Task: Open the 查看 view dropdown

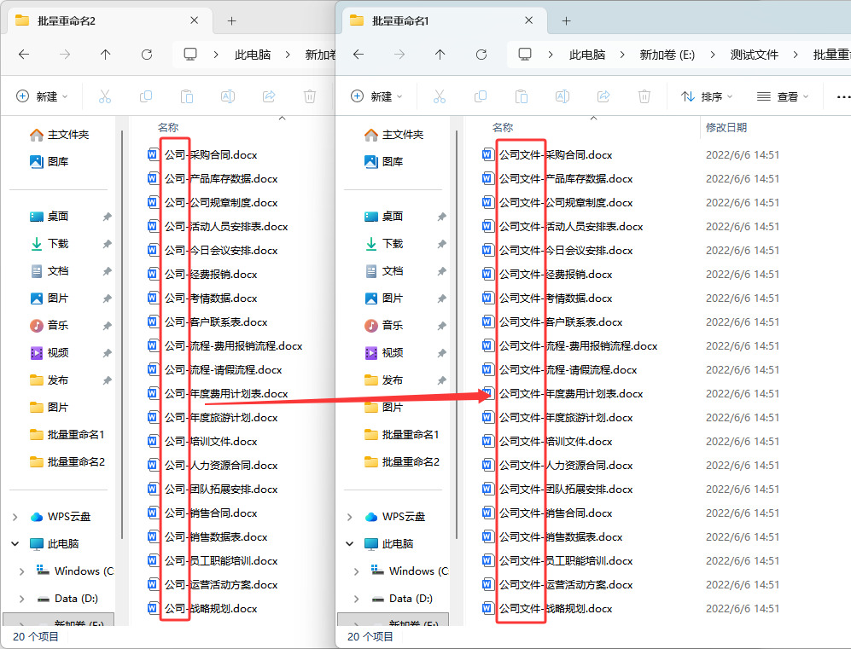Action: pos(783,96)
